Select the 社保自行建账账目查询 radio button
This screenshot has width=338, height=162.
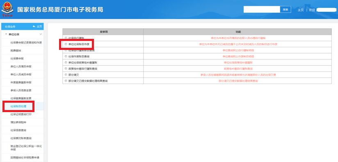pos(66,50)
